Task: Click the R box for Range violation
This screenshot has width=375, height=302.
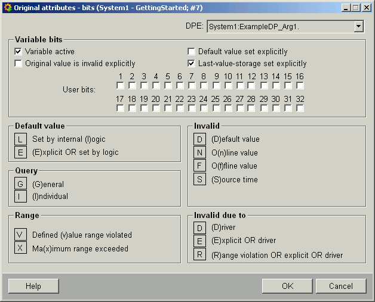Action: click(x=200, y=255)
